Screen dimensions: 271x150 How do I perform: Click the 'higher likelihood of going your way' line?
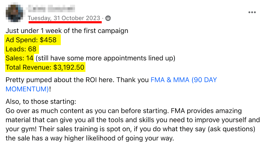pyautogui.click(x=90, y=138)
